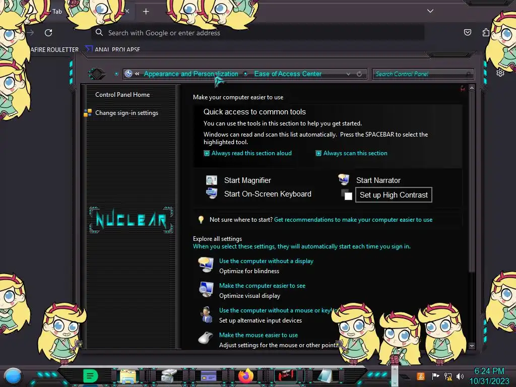Open the new tab settings gear
This screenshot has height=387, width=516.
click(500, 73)
